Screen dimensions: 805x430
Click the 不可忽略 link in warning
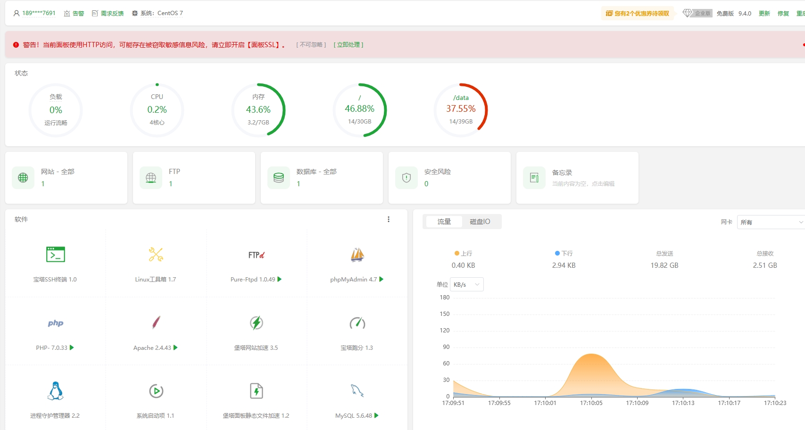point(311,45)
